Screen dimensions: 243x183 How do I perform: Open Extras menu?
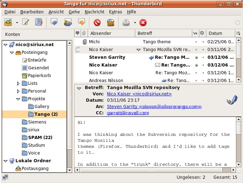pyautogui.click(x=116, y=12)
